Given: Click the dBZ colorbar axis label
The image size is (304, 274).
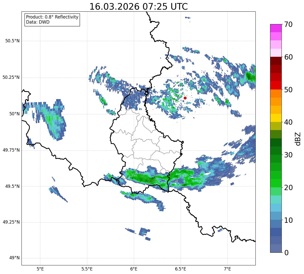Looking at the screenshot, I should pos(298,138).
